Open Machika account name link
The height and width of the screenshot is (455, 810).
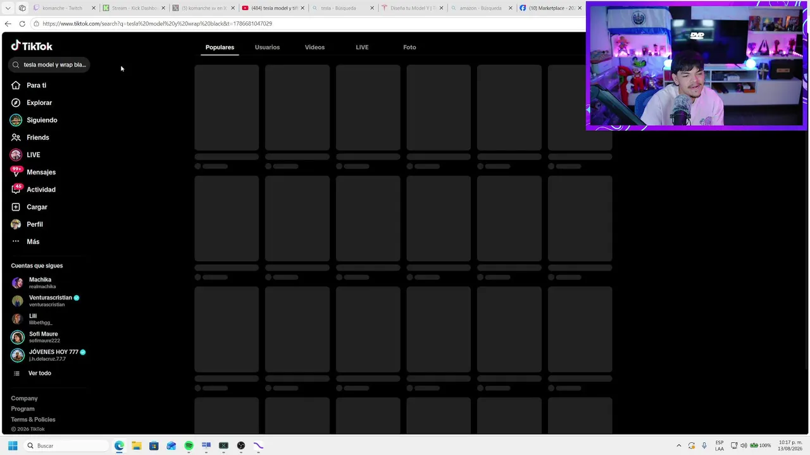point(40,279)
